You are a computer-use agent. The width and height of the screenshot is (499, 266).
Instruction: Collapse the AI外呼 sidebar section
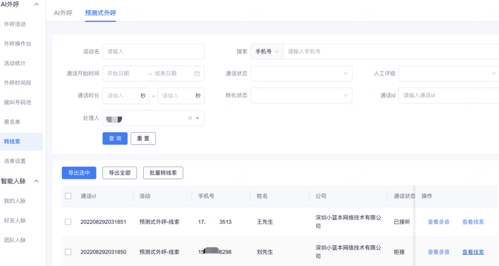click(36, 4)
